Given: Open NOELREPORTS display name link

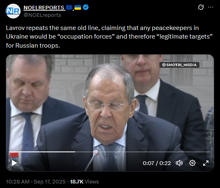Looking at the screenshot, I should [x=44, y=7].
